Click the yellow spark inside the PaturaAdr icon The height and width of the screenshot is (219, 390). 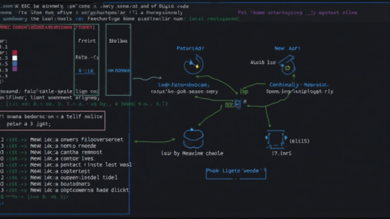coord(197,66)
